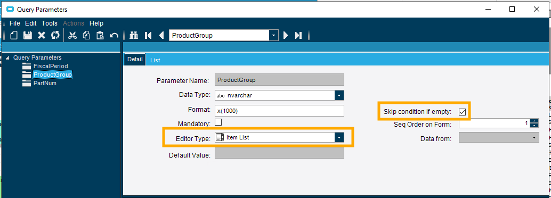Close the Query Parameters window
This screenshot has height=198, width=551.
pos(536,10)
